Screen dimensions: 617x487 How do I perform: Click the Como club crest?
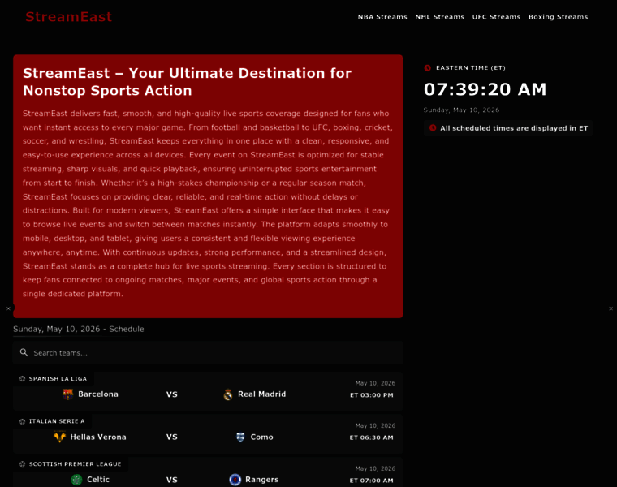tap(240, 437)
